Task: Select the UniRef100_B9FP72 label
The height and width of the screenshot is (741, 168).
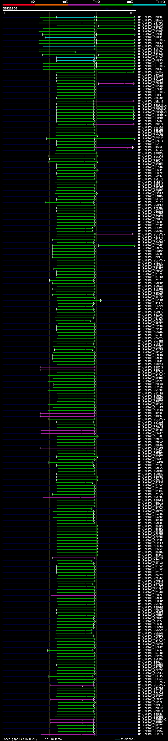Action: [x=151, y=78]
